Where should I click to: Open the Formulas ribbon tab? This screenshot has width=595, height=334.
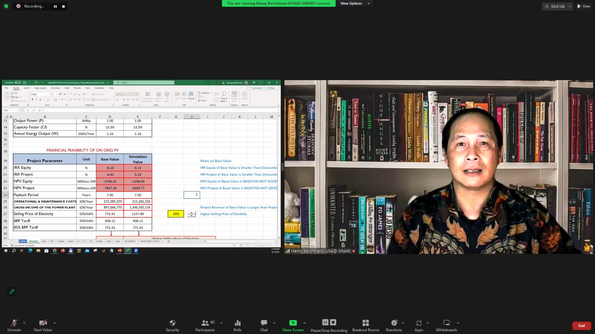[x=55, y=88]
